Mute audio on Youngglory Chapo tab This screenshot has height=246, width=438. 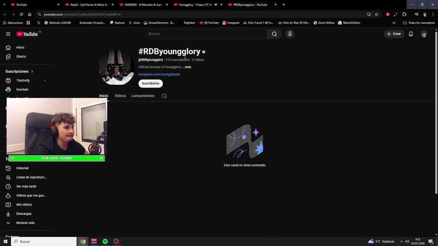(216, 5)
